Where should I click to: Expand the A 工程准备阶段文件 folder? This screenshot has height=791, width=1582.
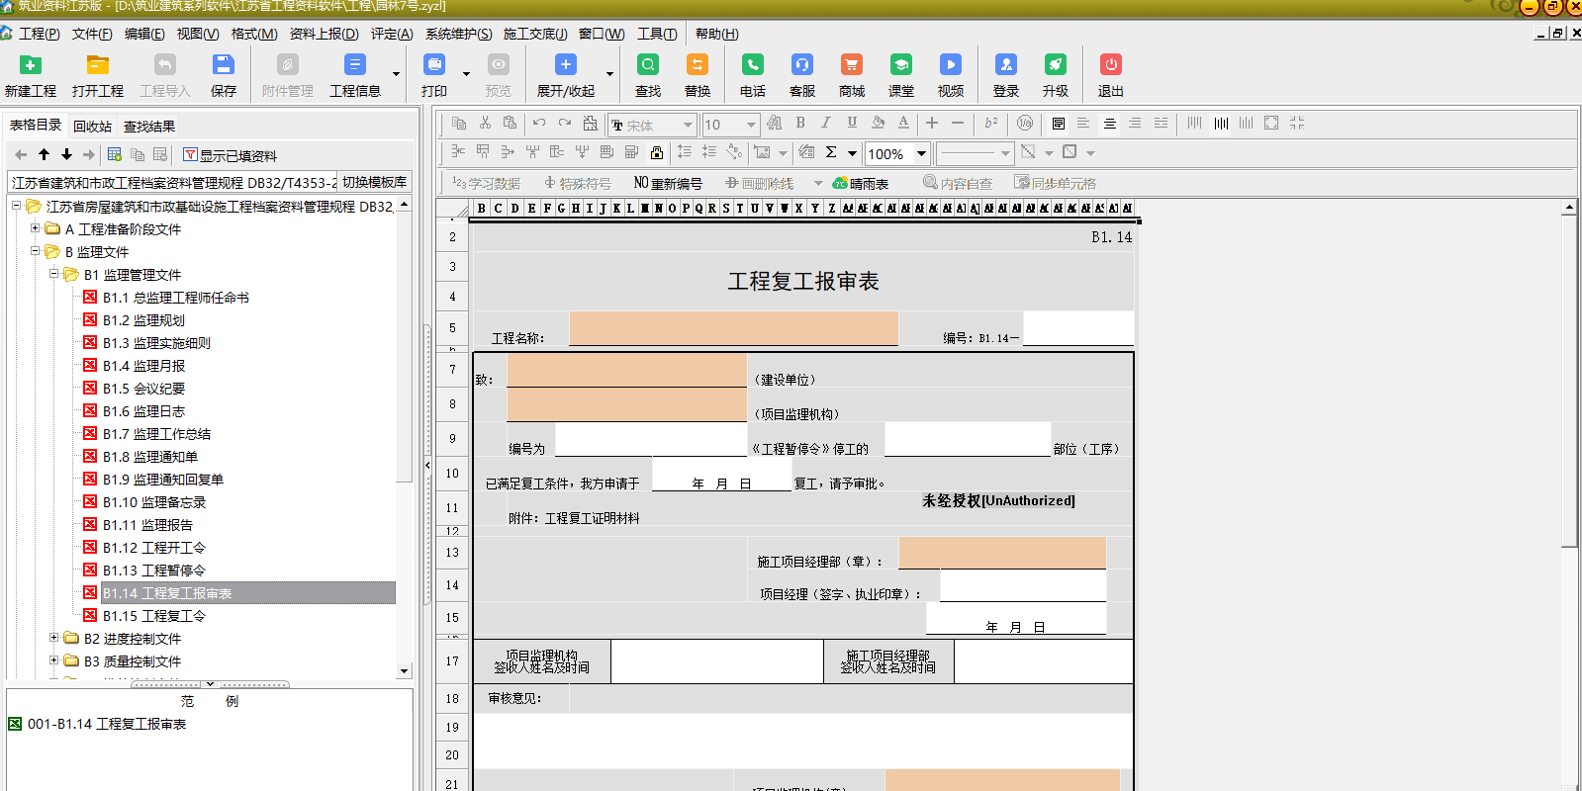tap(36, 228)
